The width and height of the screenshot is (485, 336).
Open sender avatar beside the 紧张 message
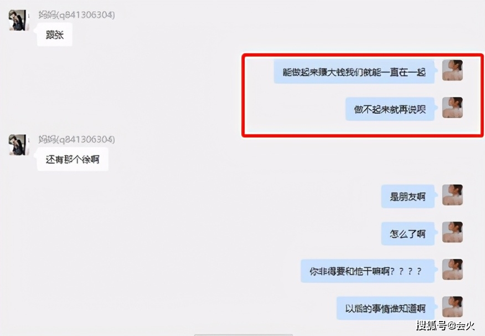(x=19, y=20)
